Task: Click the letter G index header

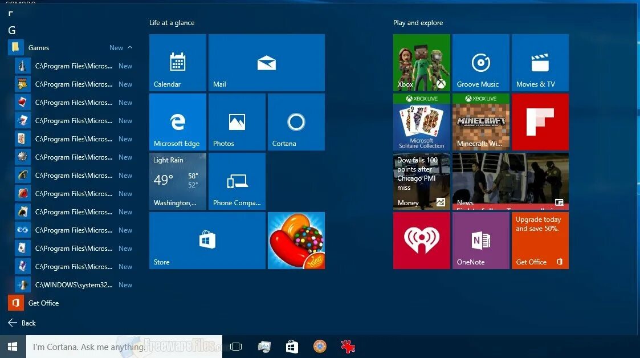Action: pyautogui.click(x=12, y=30)
